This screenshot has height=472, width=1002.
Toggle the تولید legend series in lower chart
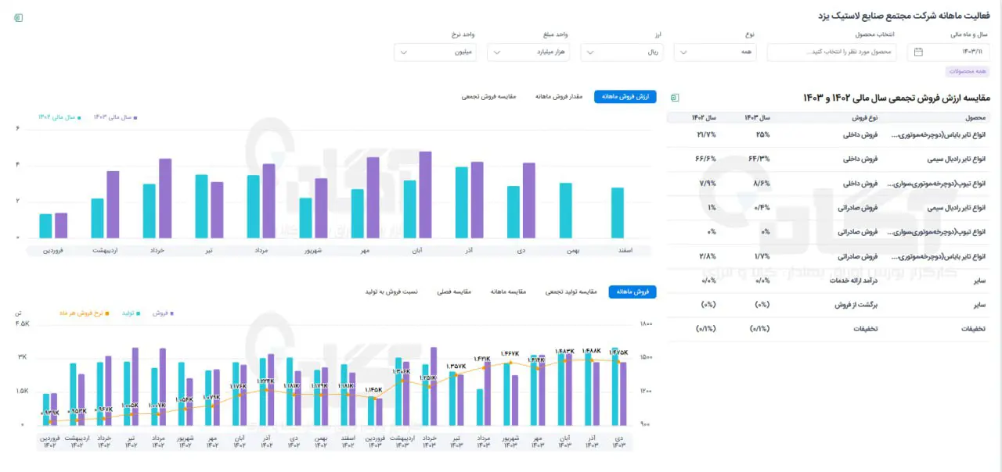pos(131,313)
